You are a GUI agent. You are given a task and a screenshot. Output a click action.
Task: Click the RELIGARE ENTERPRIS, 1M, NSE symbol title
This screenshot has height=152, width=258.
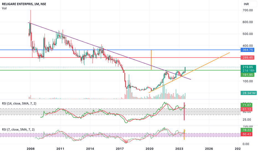24,4
